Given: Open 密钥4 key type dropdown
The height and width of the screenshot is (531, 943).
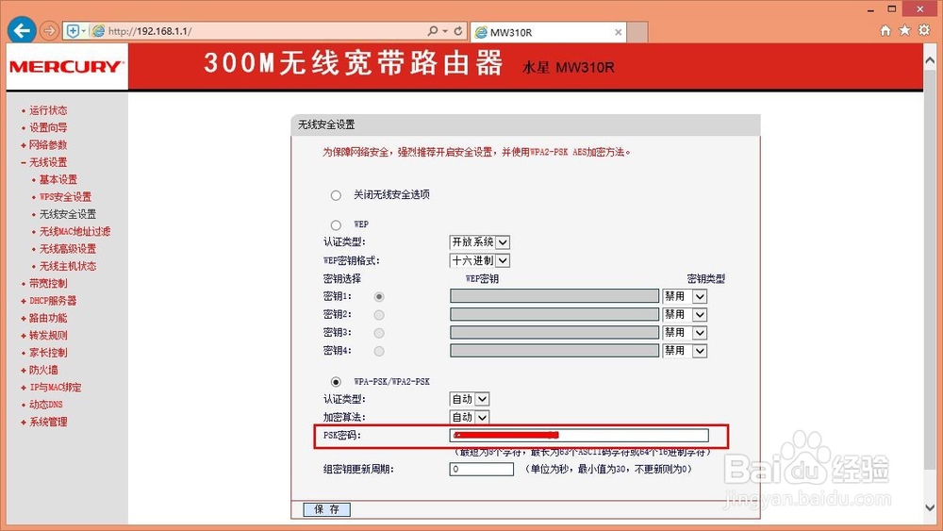Looking at the screenshot, I should pos(685,351).
